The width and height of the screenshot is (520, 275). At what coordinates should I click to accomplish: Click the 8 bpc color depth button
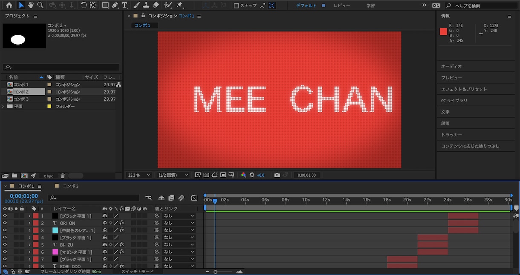click(x=49, y=176)
